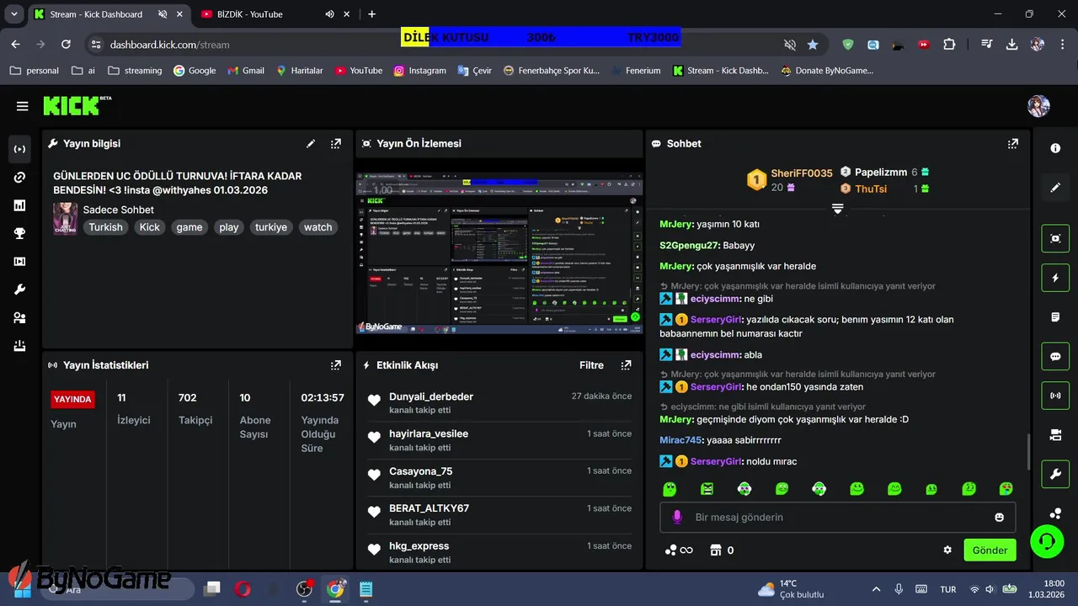
Task: Toggle the document panel in right sidebar
Action: (x=1055, y=317)
